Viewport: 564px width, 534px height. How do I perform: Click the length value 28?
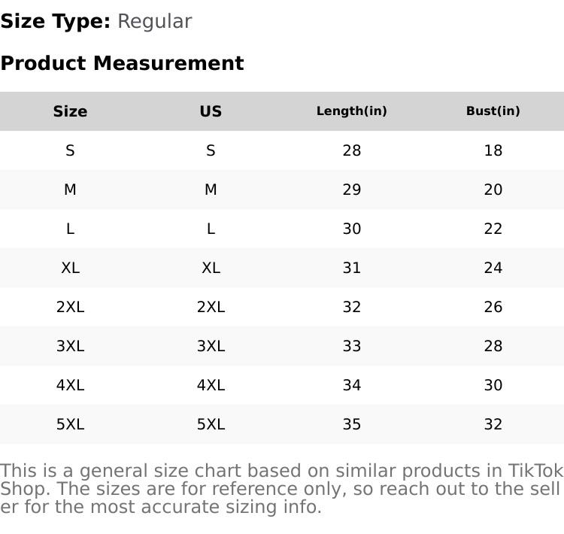point(351,150)
